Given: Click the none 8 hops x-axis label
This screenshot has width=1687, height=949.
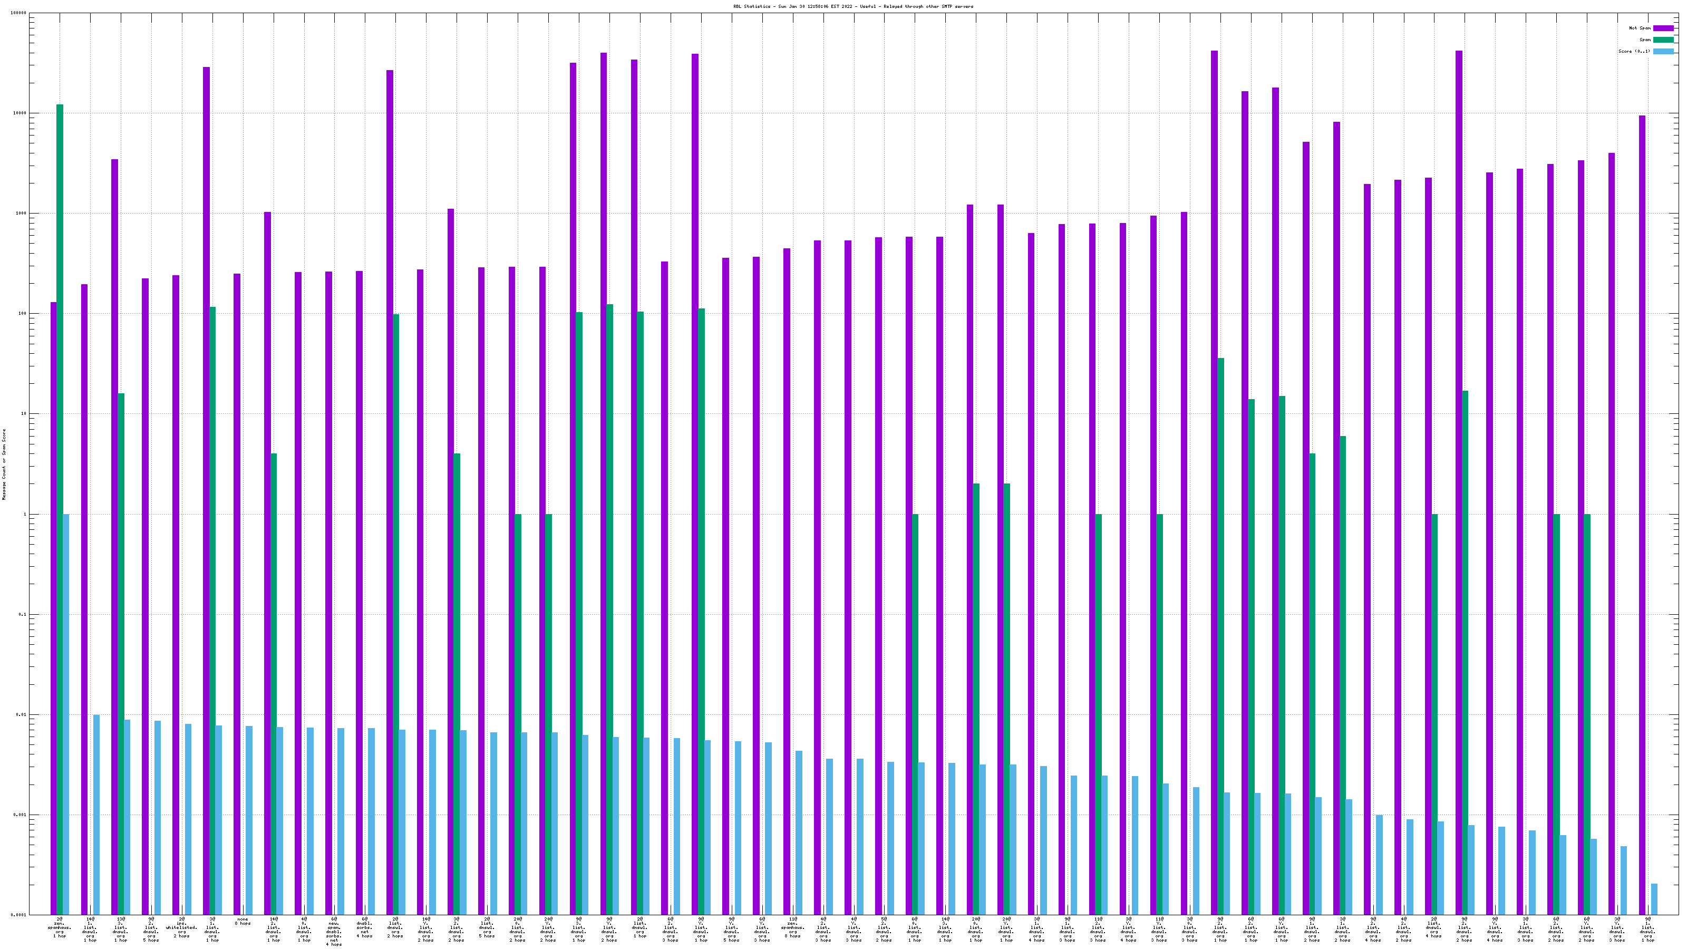Looking at the screenshot, I should click(243, 922).
